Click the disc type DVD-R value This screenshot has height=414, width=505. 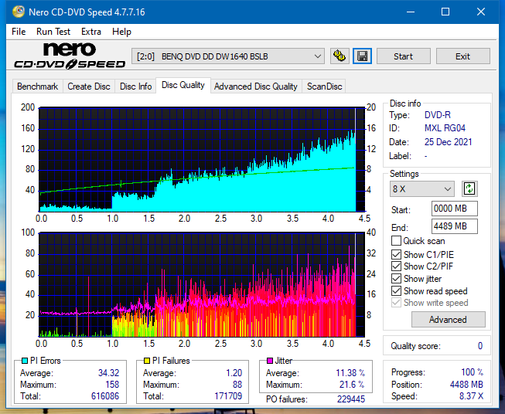tap(438, 115)
